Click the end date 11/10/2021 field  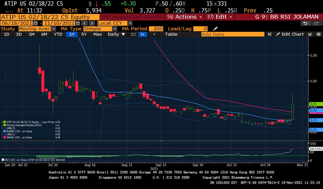click(59, 23)
